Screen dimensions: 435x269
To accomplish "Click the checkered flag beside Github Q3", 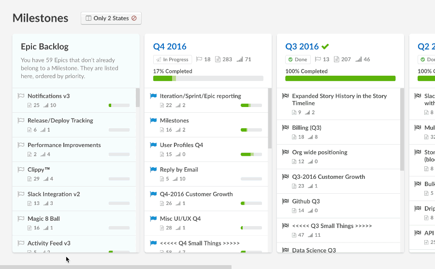I will coord(286,202).
